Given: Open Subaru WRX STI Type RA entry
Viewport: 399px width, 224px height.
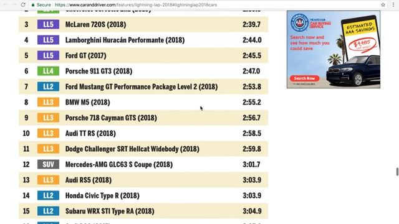Looking at the screenshot, I should [x=110, y=211].
